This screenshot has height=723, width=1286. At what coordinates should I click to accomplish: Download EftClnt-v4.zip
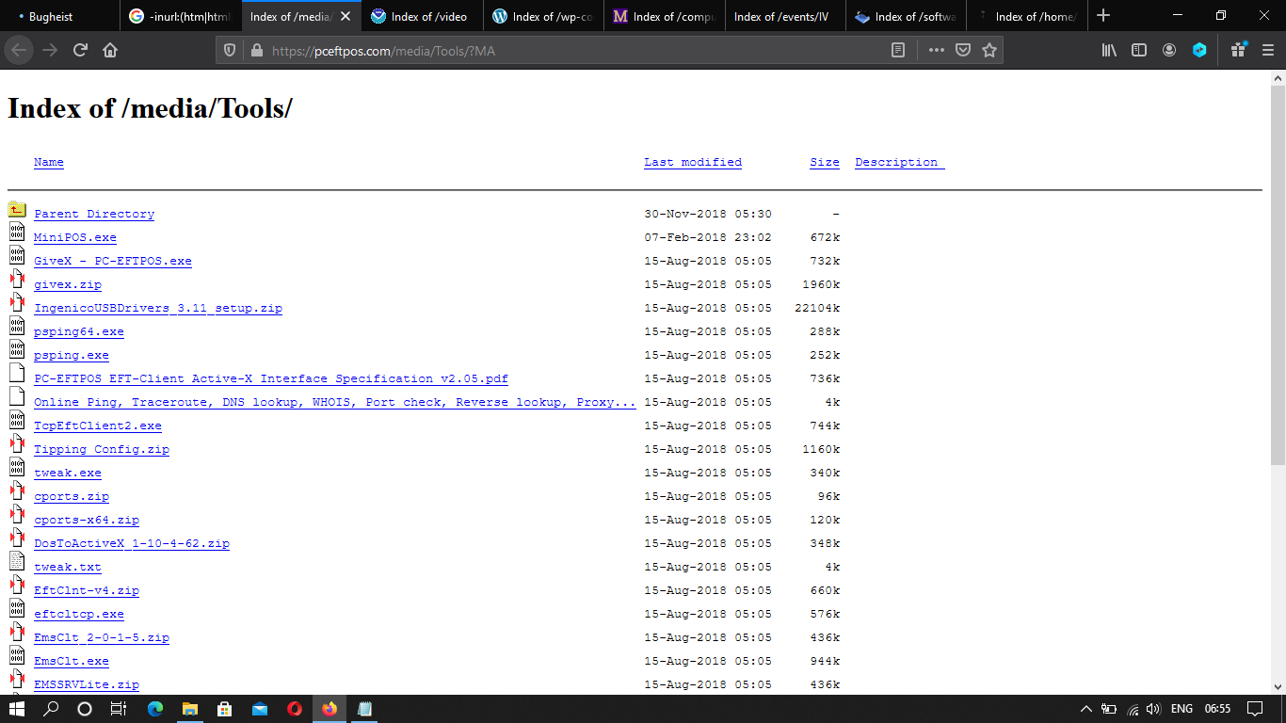[x=87, y=590]
